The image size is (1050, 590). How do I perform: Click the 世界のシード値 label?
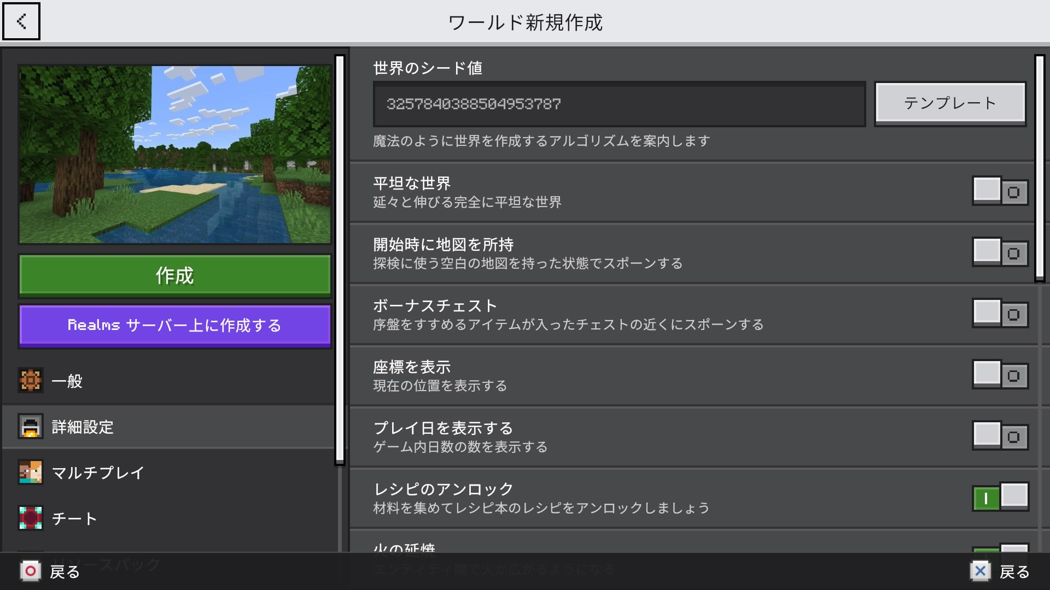[428, 68]
